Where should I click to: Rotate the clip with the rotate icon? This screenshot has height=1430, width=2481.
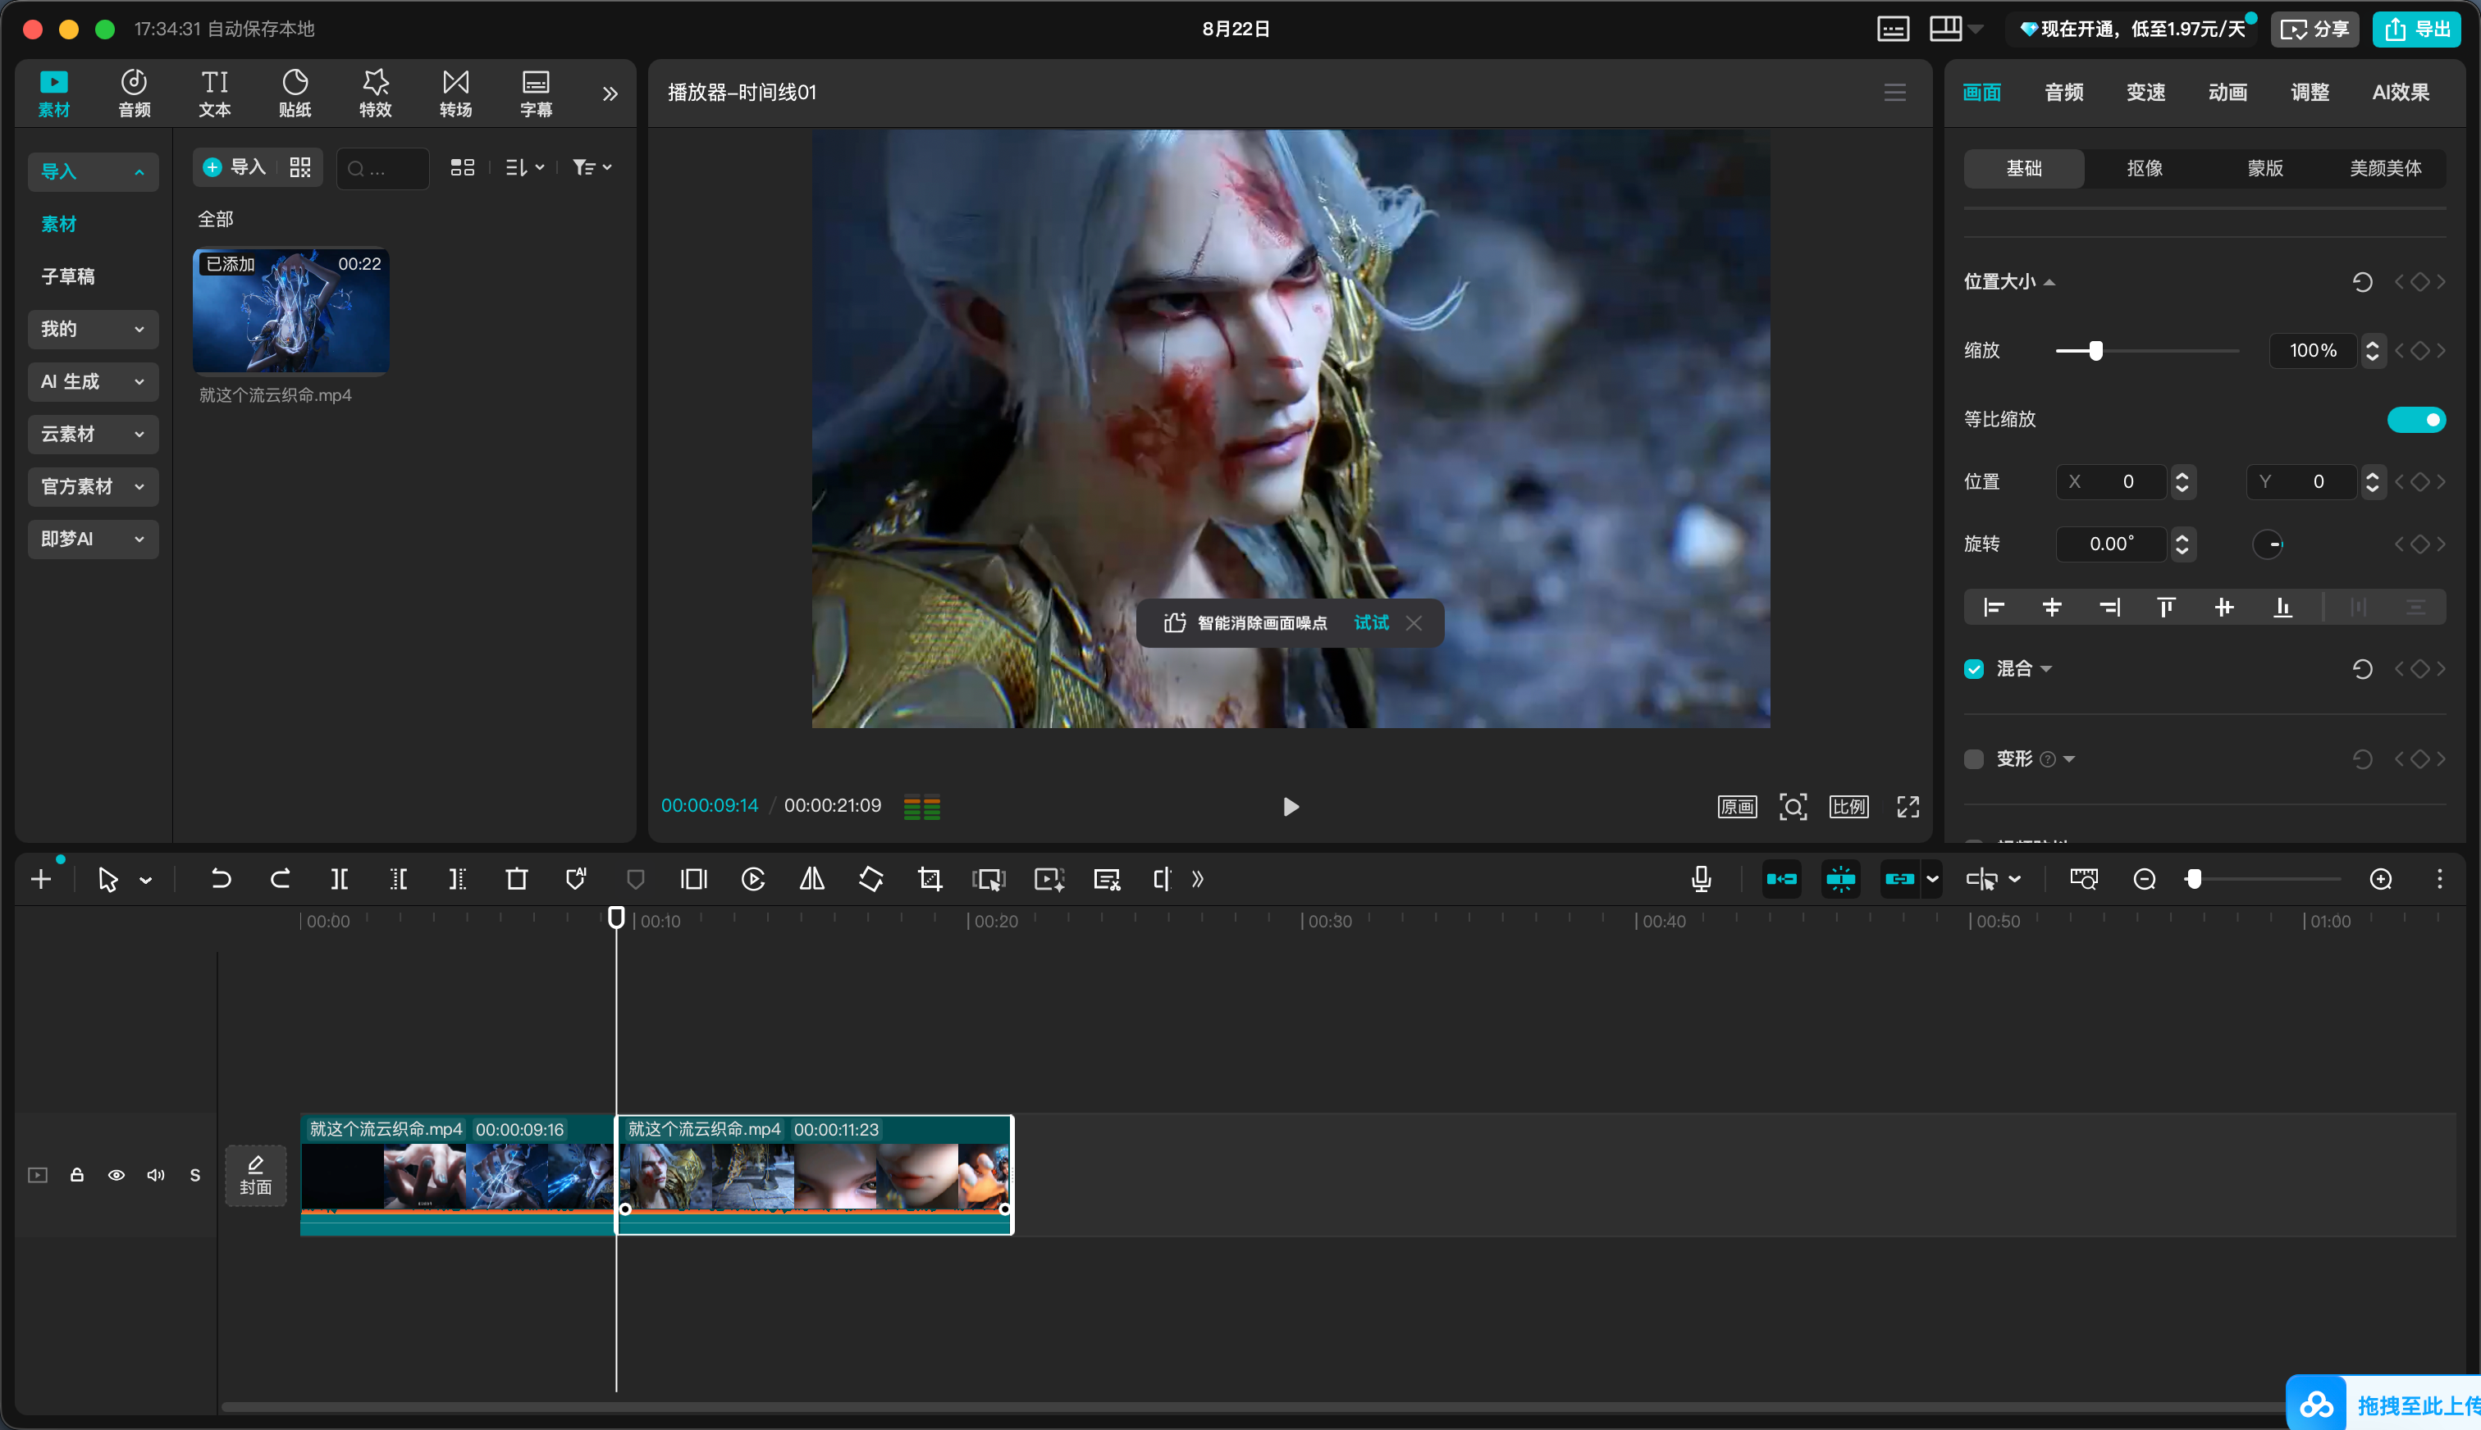click(870, 879)
